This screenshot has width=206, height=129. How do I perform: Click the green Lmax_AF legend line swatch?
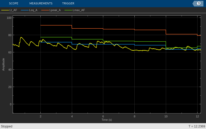pyautogui.click(x=68, y=10)
